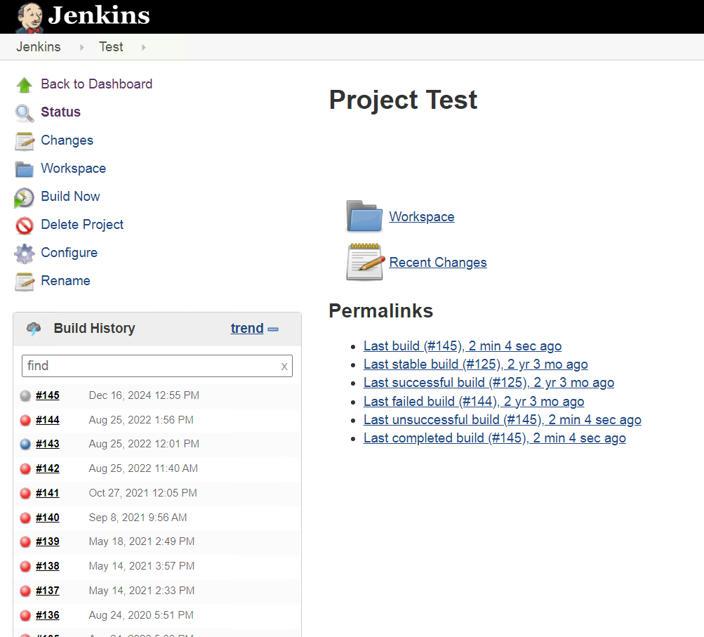Collapse Build History using the minus button
704x637 pixels.
pyautogui.click(x=273, y=329)
